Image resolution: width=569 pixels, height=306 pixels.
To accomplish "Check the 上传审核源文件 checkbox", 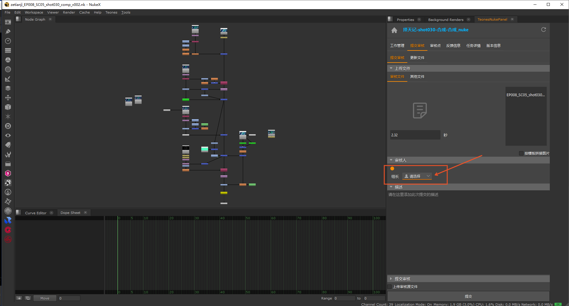I will tap(390, 287).
